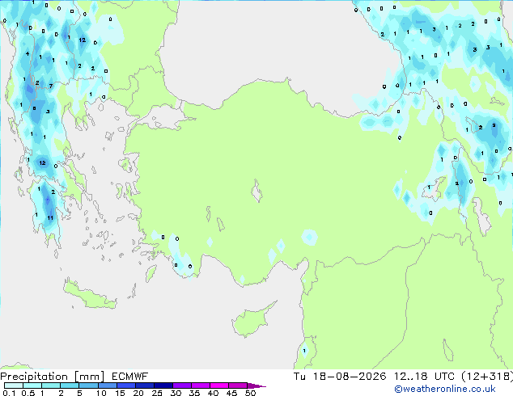Screen dimensions: 513x396
Task: Click the '(12+318)' forecast step text
Action: [487, 377]
